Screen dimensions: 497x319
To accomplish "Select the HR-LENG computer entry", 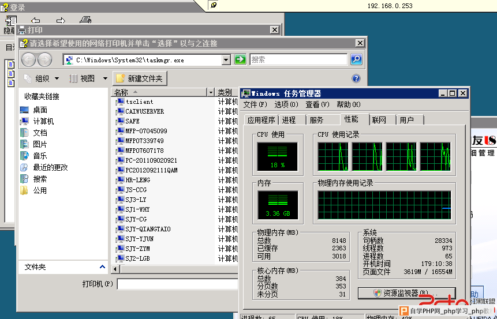I will tap(133, 180).
